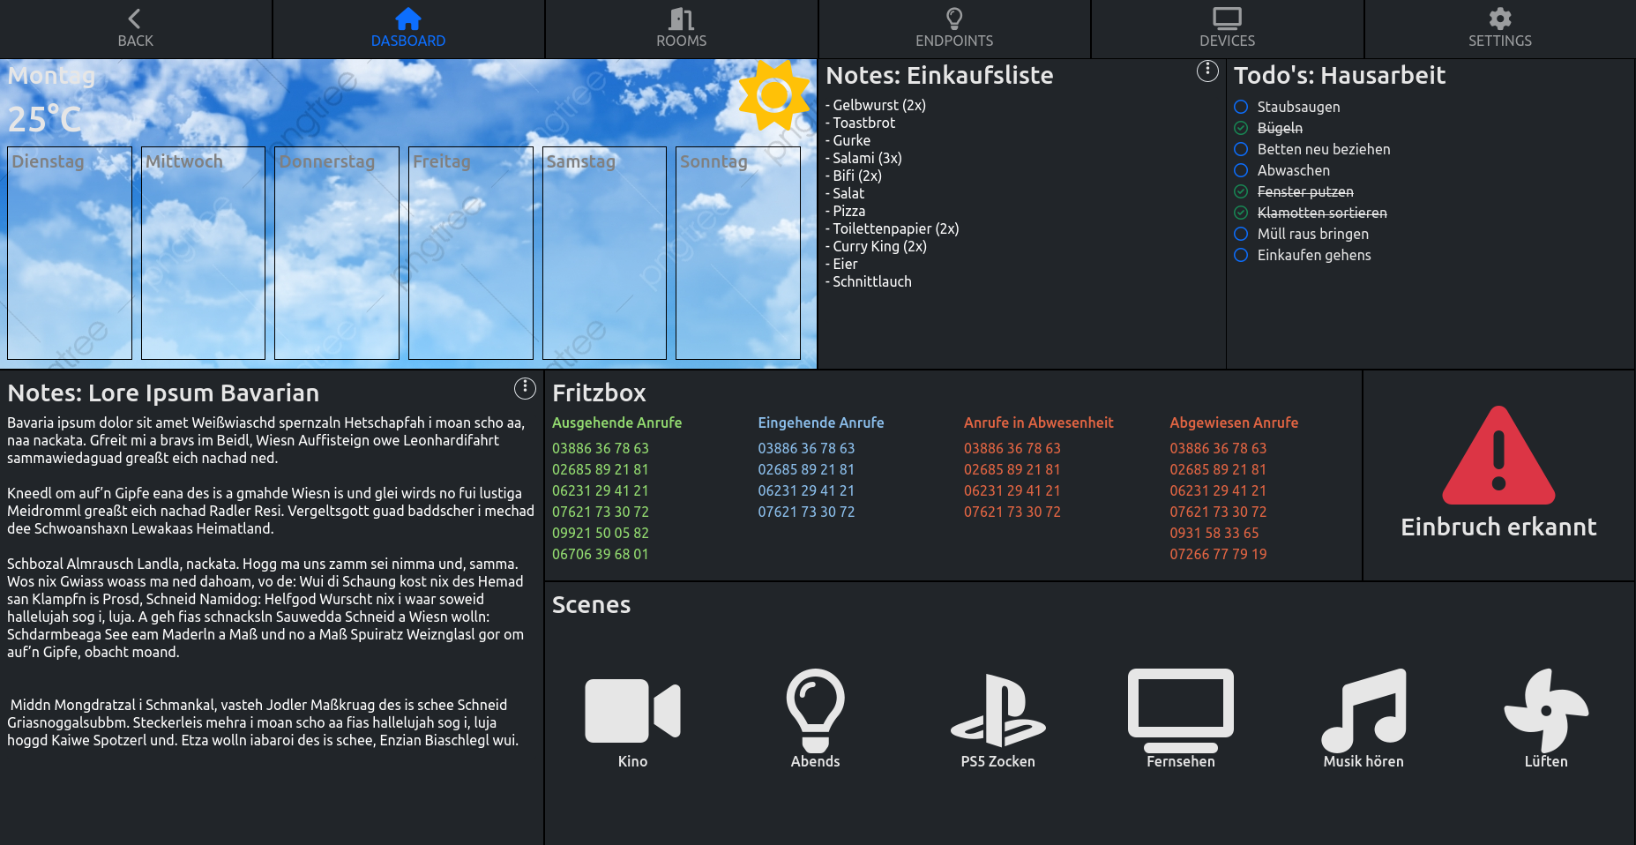The width and height of the screenshot is (1636, 845).
Task: Select rejected call 0931 58 33 65
Action: click(1214, 533)
